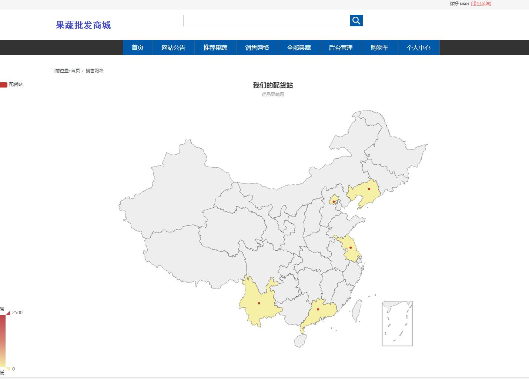The height and width of the screenshot is (379, 529).
Task: Click the 退出系统 logout link
Action: [480, 4]
